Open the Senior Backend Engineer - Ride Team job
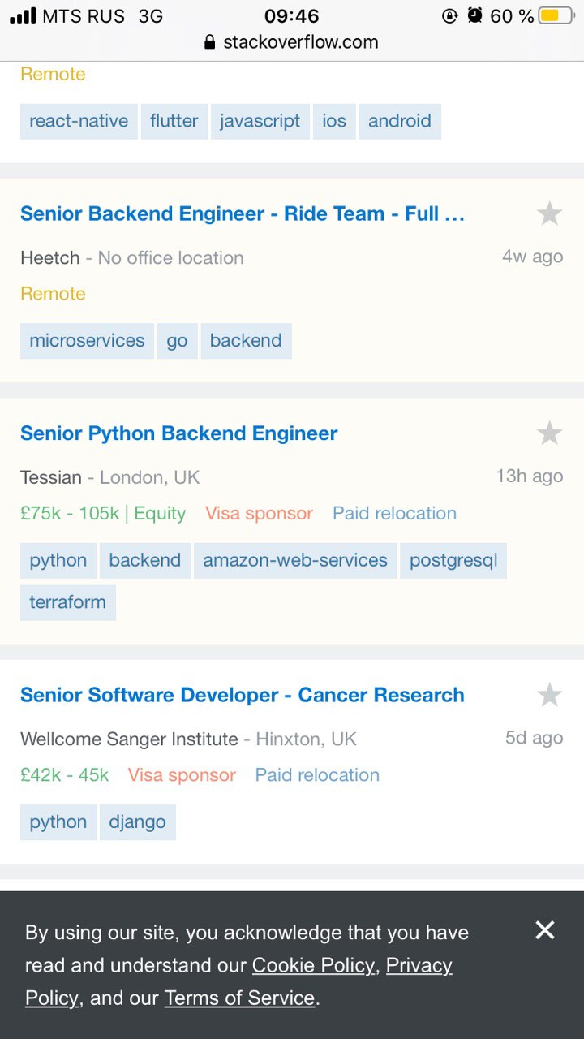 click(243, 214)
